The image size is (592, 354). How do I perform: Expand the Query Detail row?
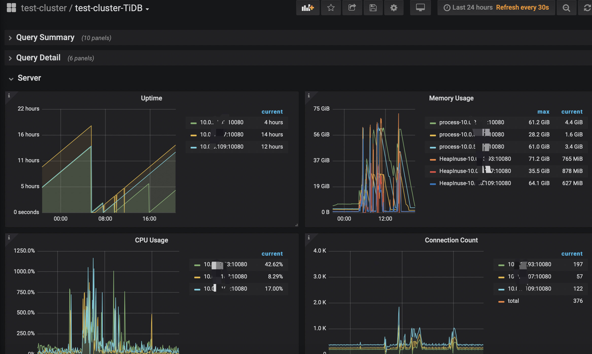pos(38,58)
